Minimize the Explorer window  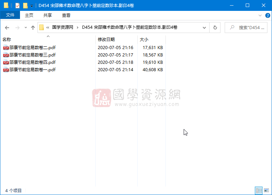pos(232,5)
